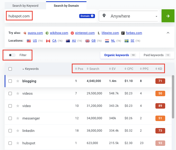This screenshot has width=176, height=150.
Task: Click the location pin icon
Action: [104, 16]
